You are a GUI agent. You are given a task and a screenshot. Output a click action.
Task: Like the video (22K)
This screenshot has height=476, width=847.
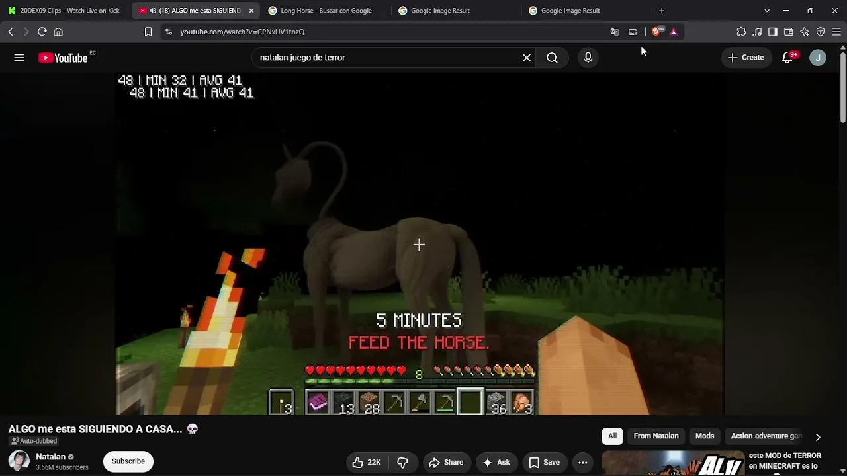[x=367, y=463]
